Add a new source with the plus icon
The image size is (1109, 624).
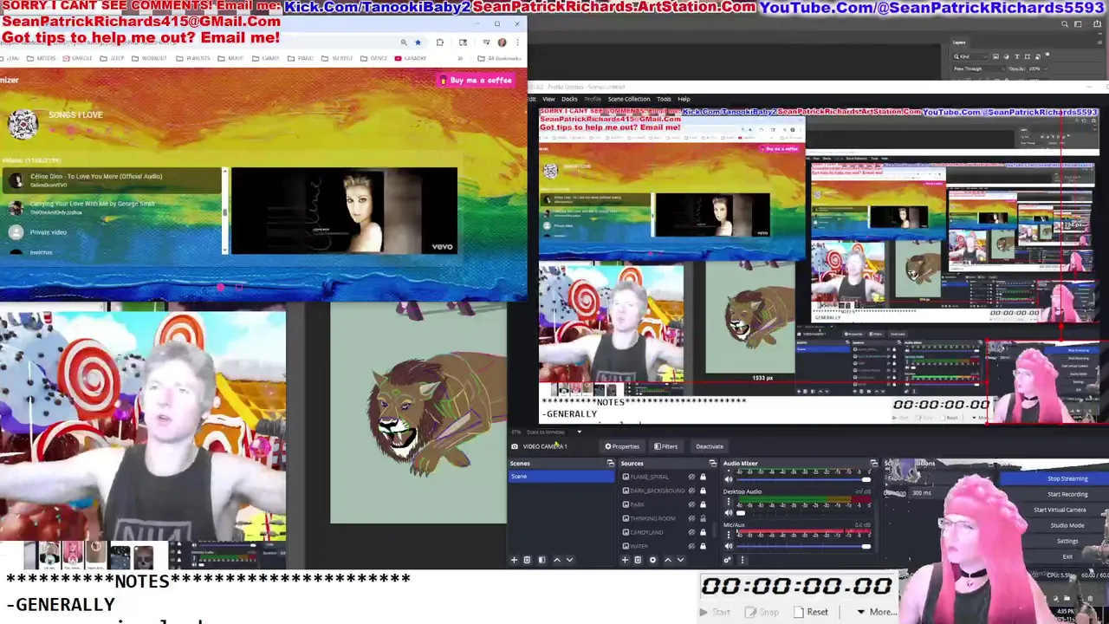click(x=625, y=560)
